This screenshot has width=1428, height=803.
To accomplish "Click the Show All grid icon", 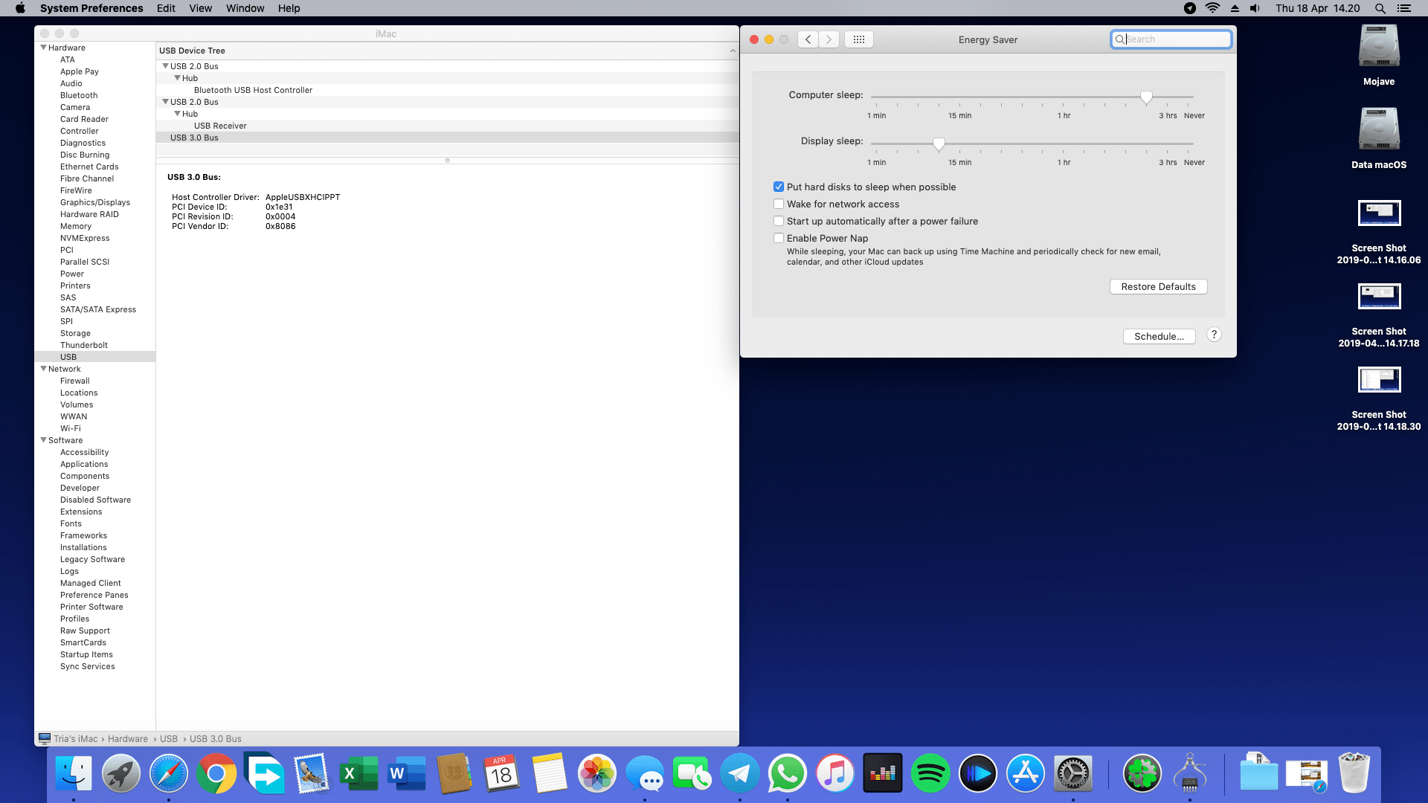I will 858,39.
